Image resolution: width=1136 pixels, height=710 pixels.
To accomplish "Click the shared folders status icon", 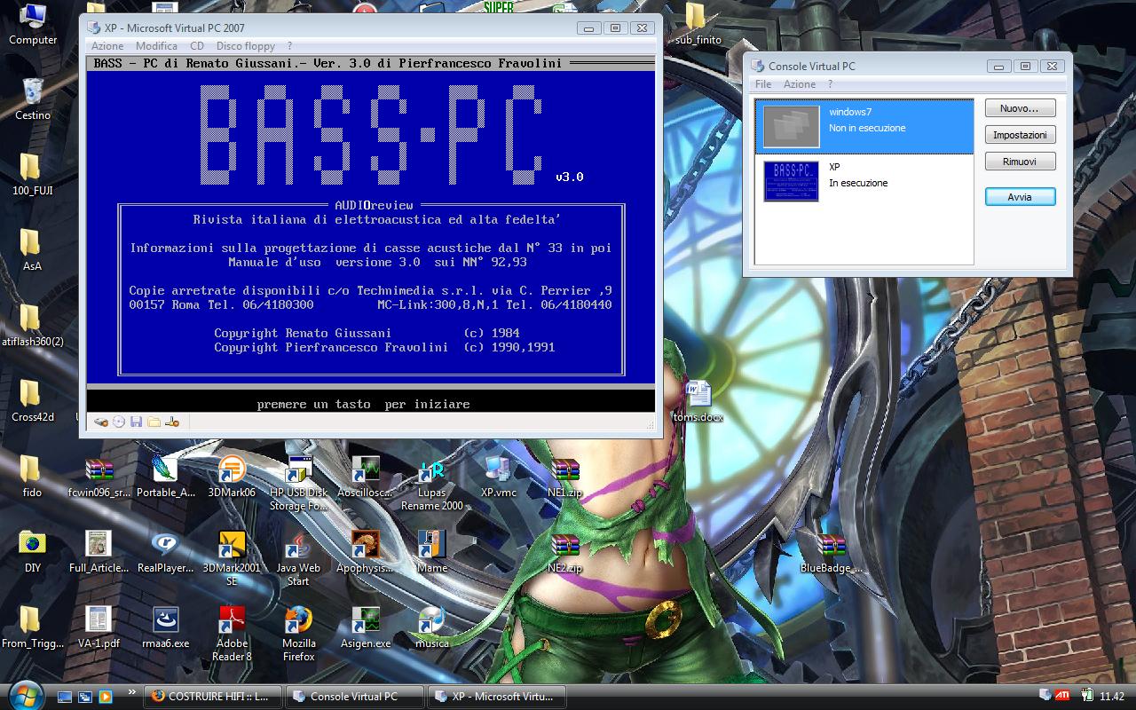I will pyautogui.click(x=154, y=422).
